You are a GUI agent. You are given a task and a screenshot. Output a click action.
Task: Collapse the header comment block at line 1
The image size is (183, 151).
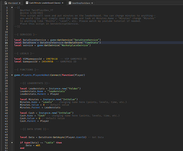(11, 7)
